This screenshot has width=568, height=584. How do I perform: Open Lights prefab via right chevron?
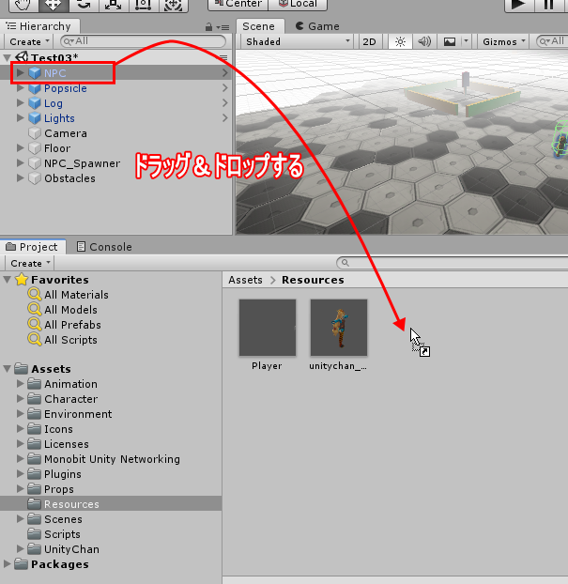point(224,118)
